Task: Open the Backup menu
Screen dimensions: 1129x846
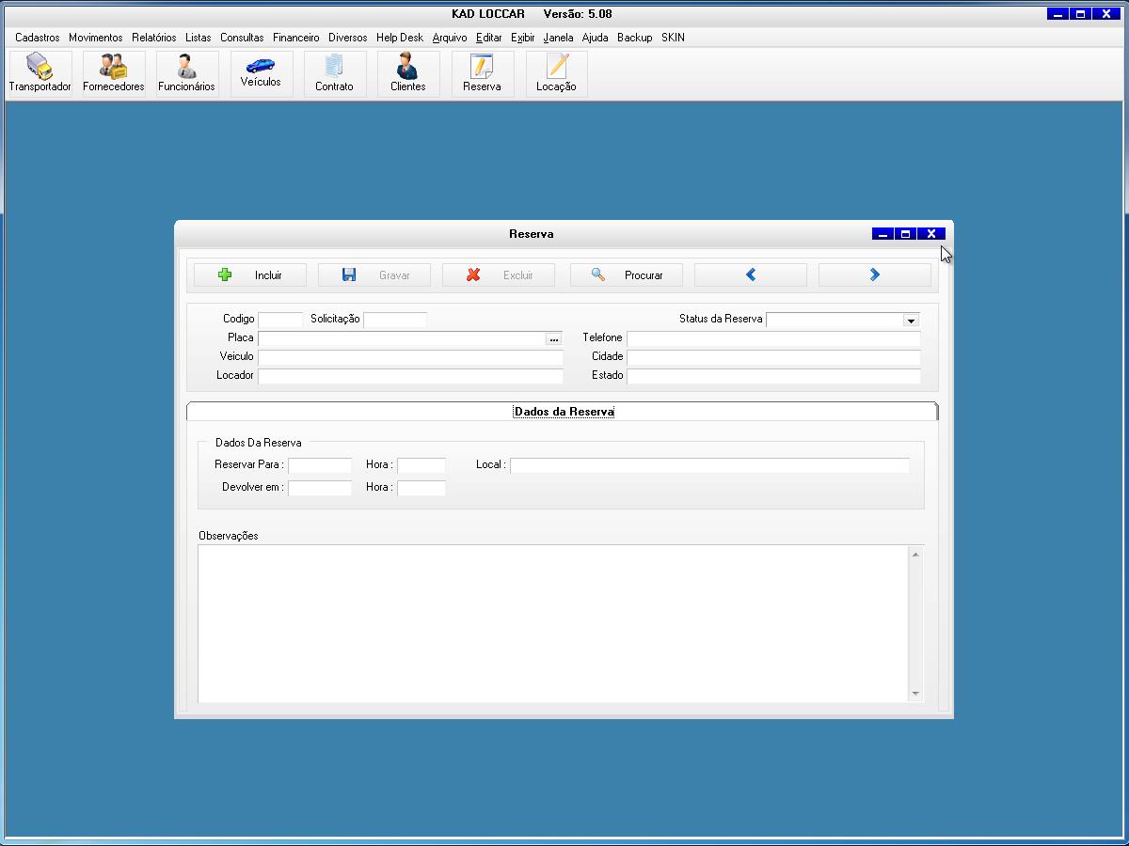Action: coord(635,38)
